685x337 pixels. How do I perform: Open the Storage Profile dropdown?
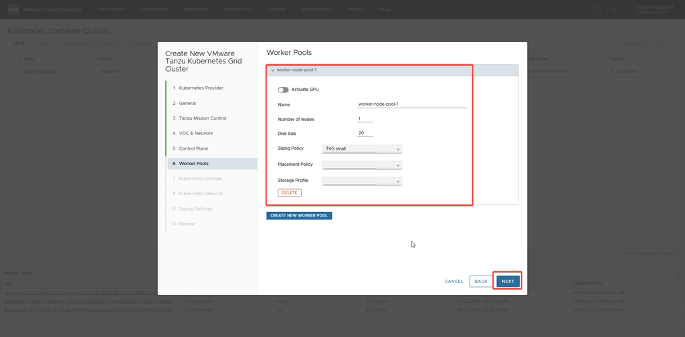pos(362,181)
